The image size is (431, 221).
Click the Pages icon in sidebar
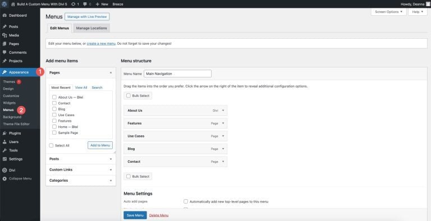click(4, 44)
